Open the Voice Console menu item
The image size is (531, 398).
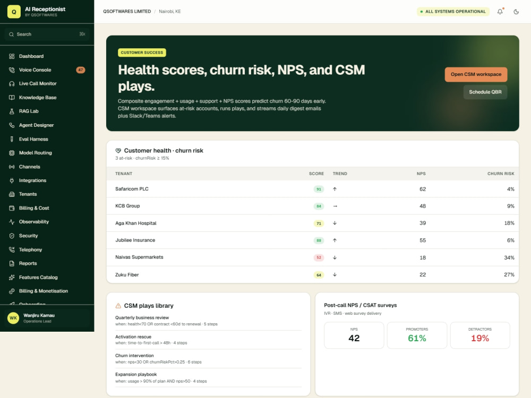click(47, 70)
